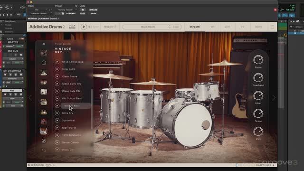304x171 pixels.
Task: Open the preset settings circle icon
Action: coord(76,6)
